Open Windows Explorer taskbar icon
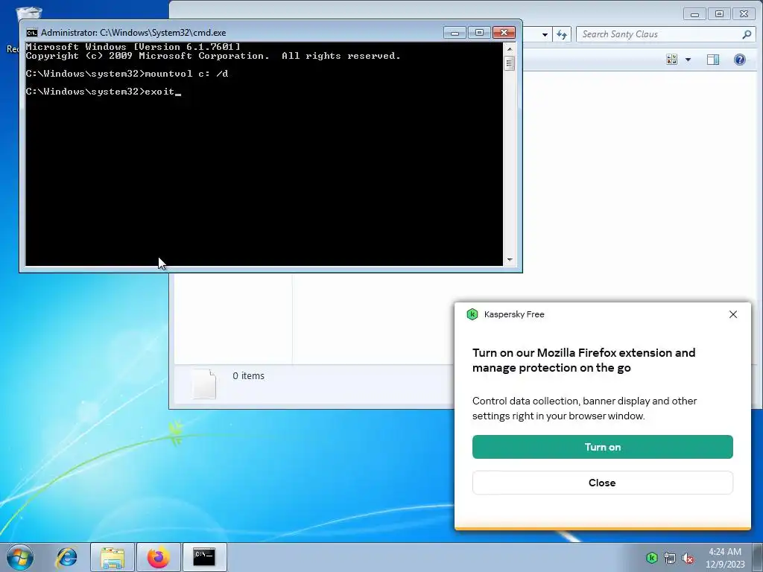This screenshot has width=763, height=572. point(113,557)
